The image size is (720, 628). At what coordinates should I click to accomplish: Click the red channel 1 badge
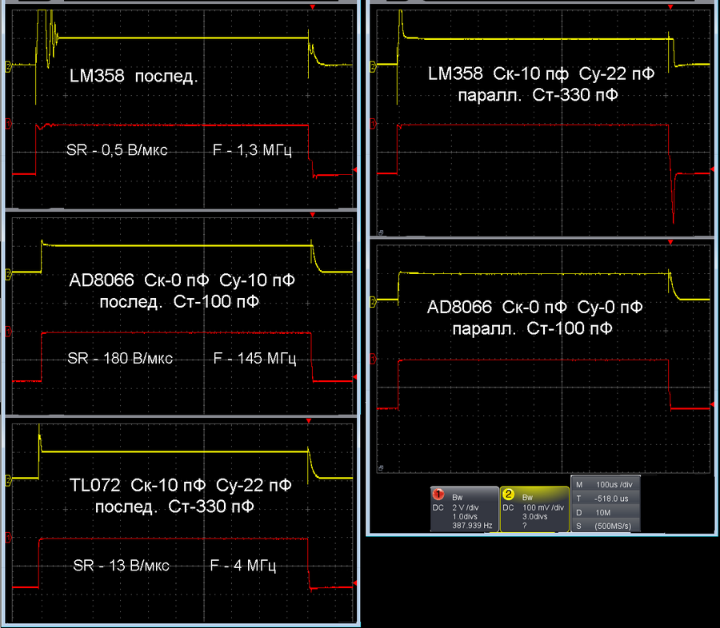pyautogui.click(x=438, y=495)
